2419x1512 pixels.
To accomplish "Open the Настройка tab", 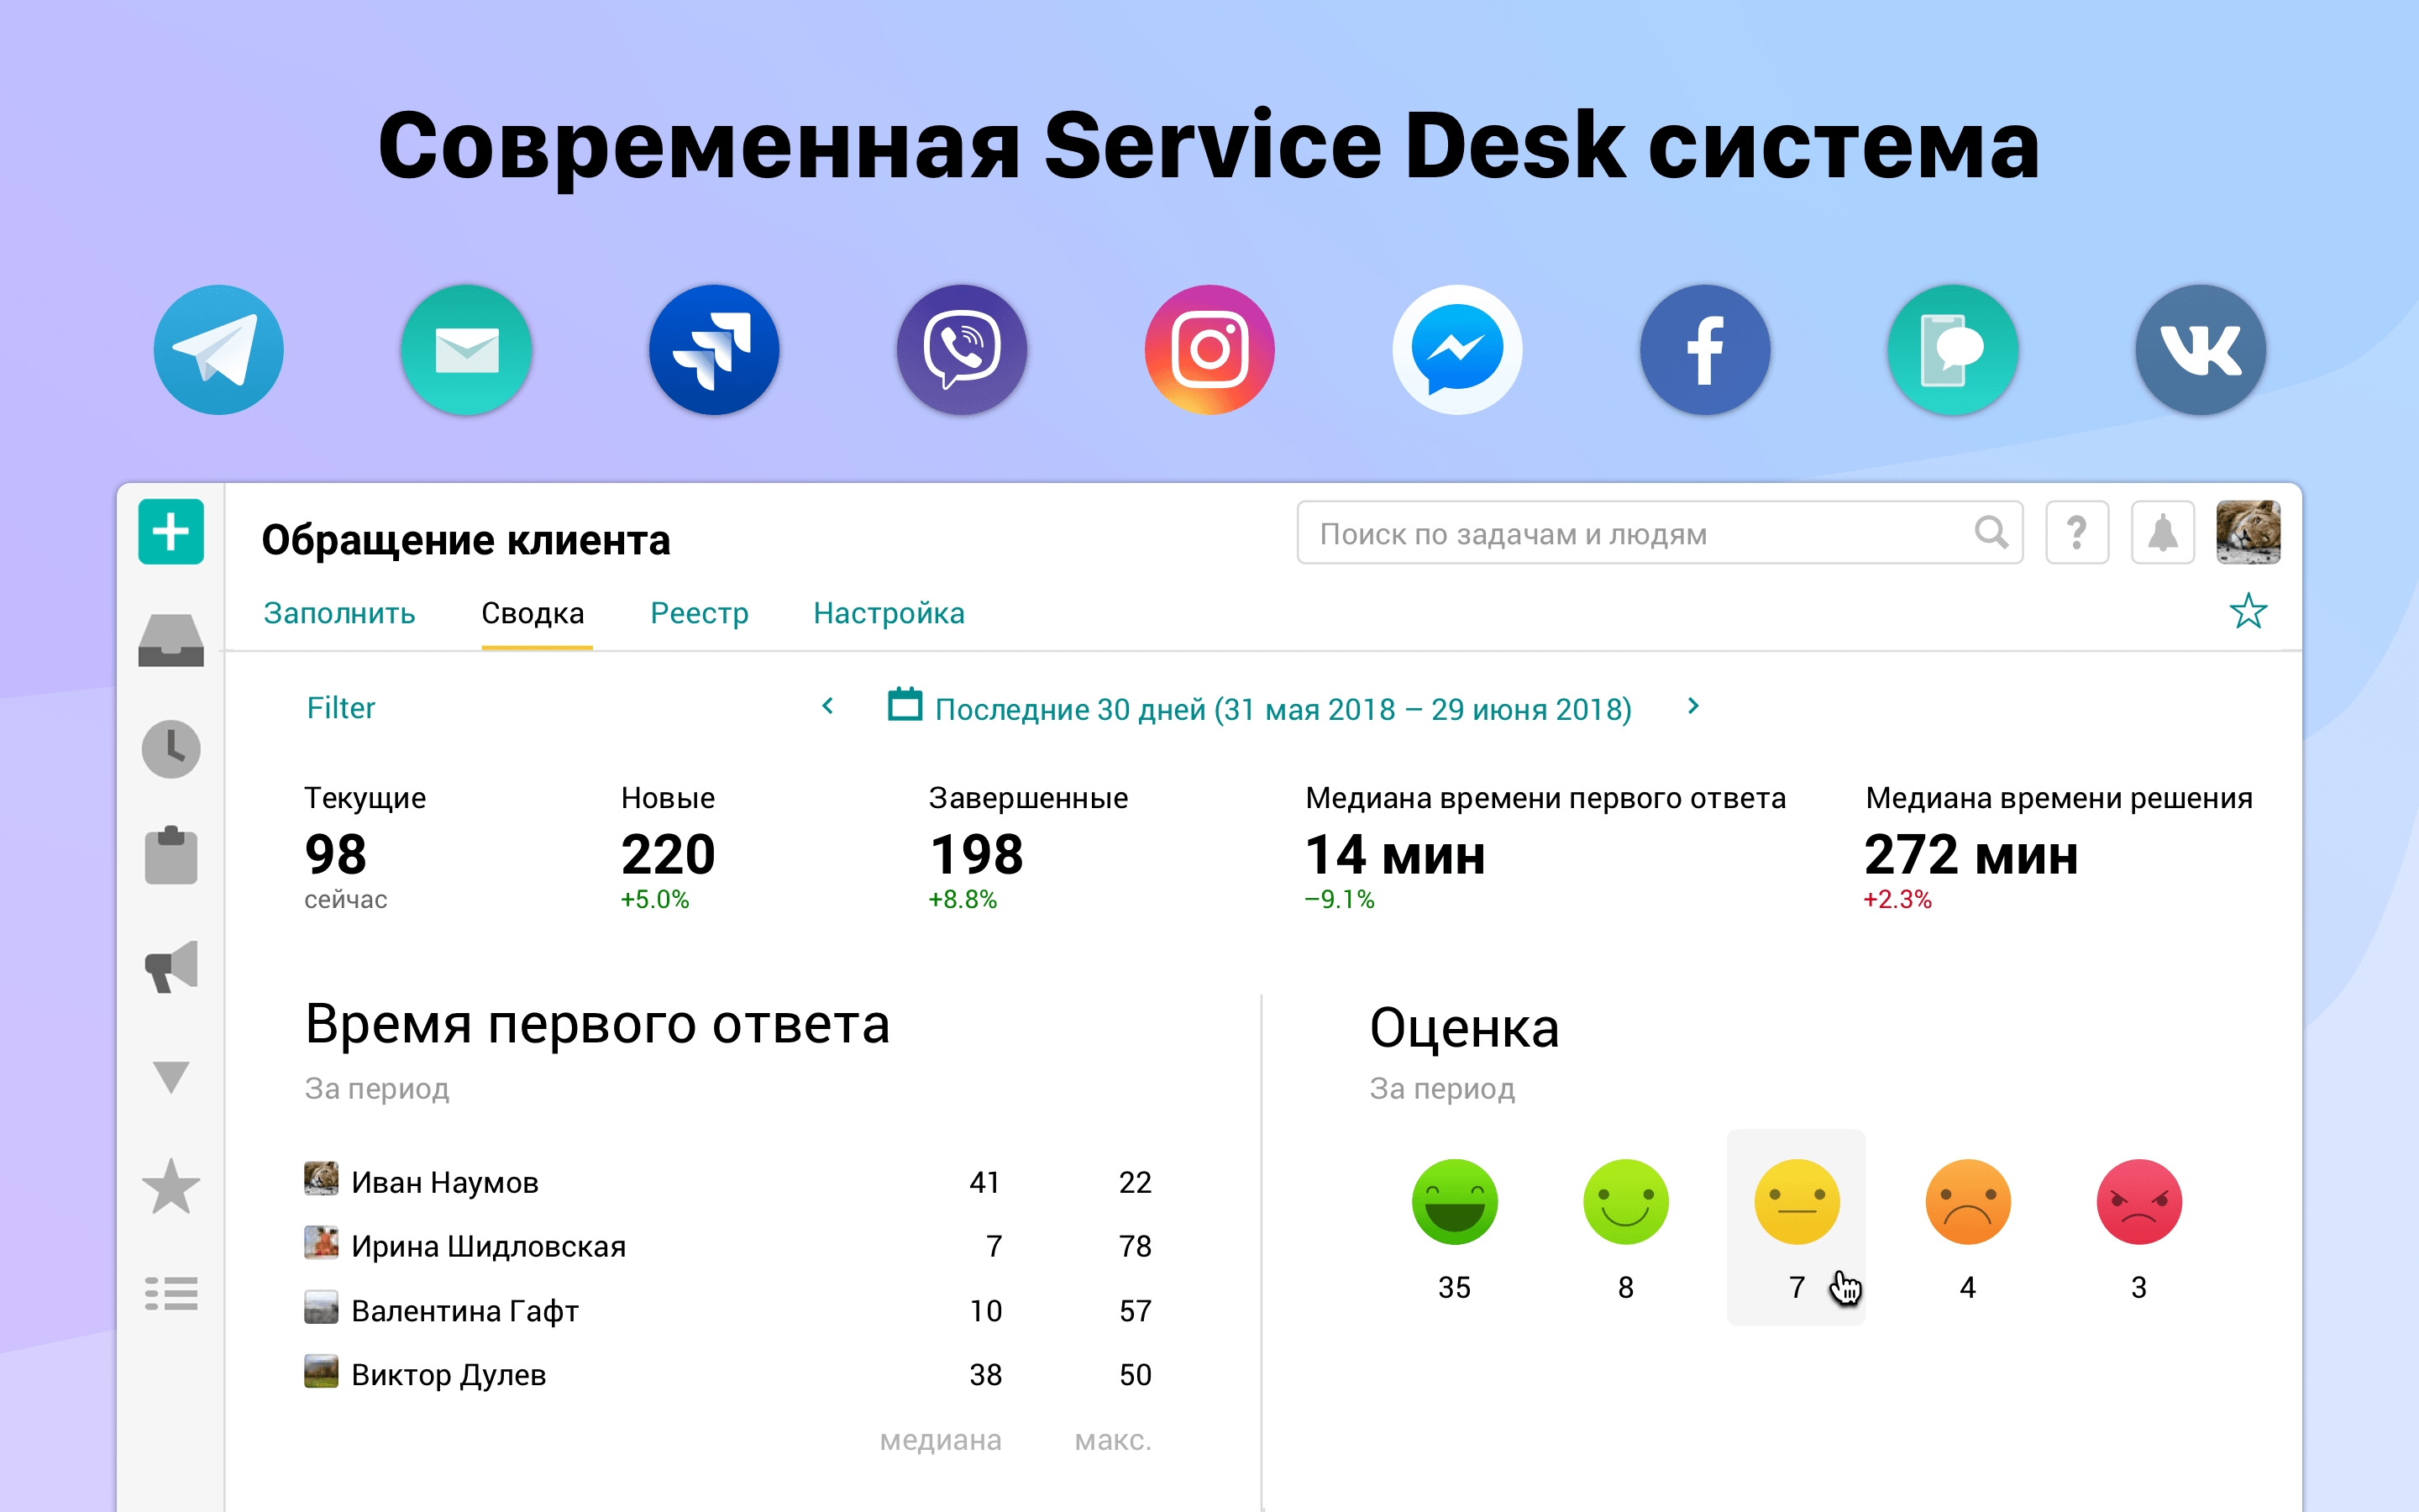I will coord(889,613).
